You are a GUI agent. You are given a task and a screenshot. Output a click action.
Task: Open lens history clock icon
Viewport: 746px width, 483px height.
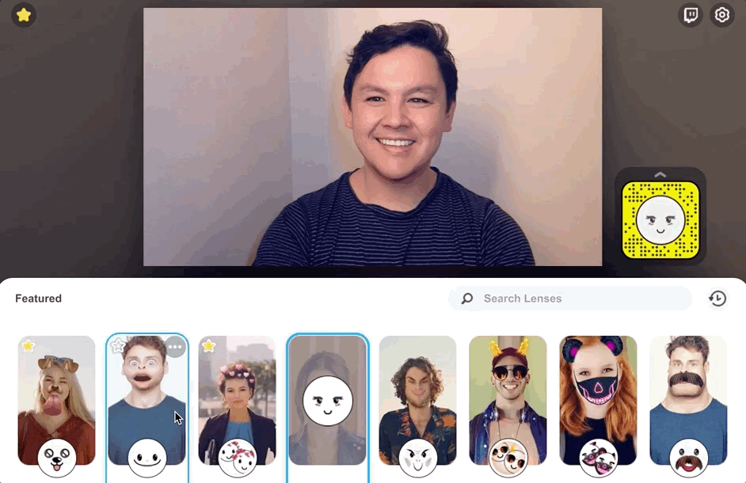pos(717,299)
